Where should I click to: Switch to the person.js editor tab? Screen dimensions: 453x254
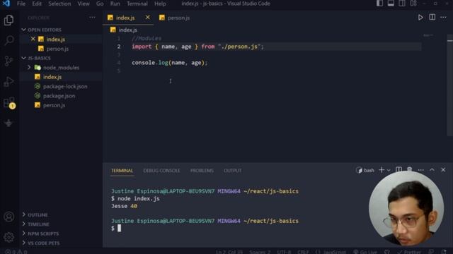click(x=175, y=18)
